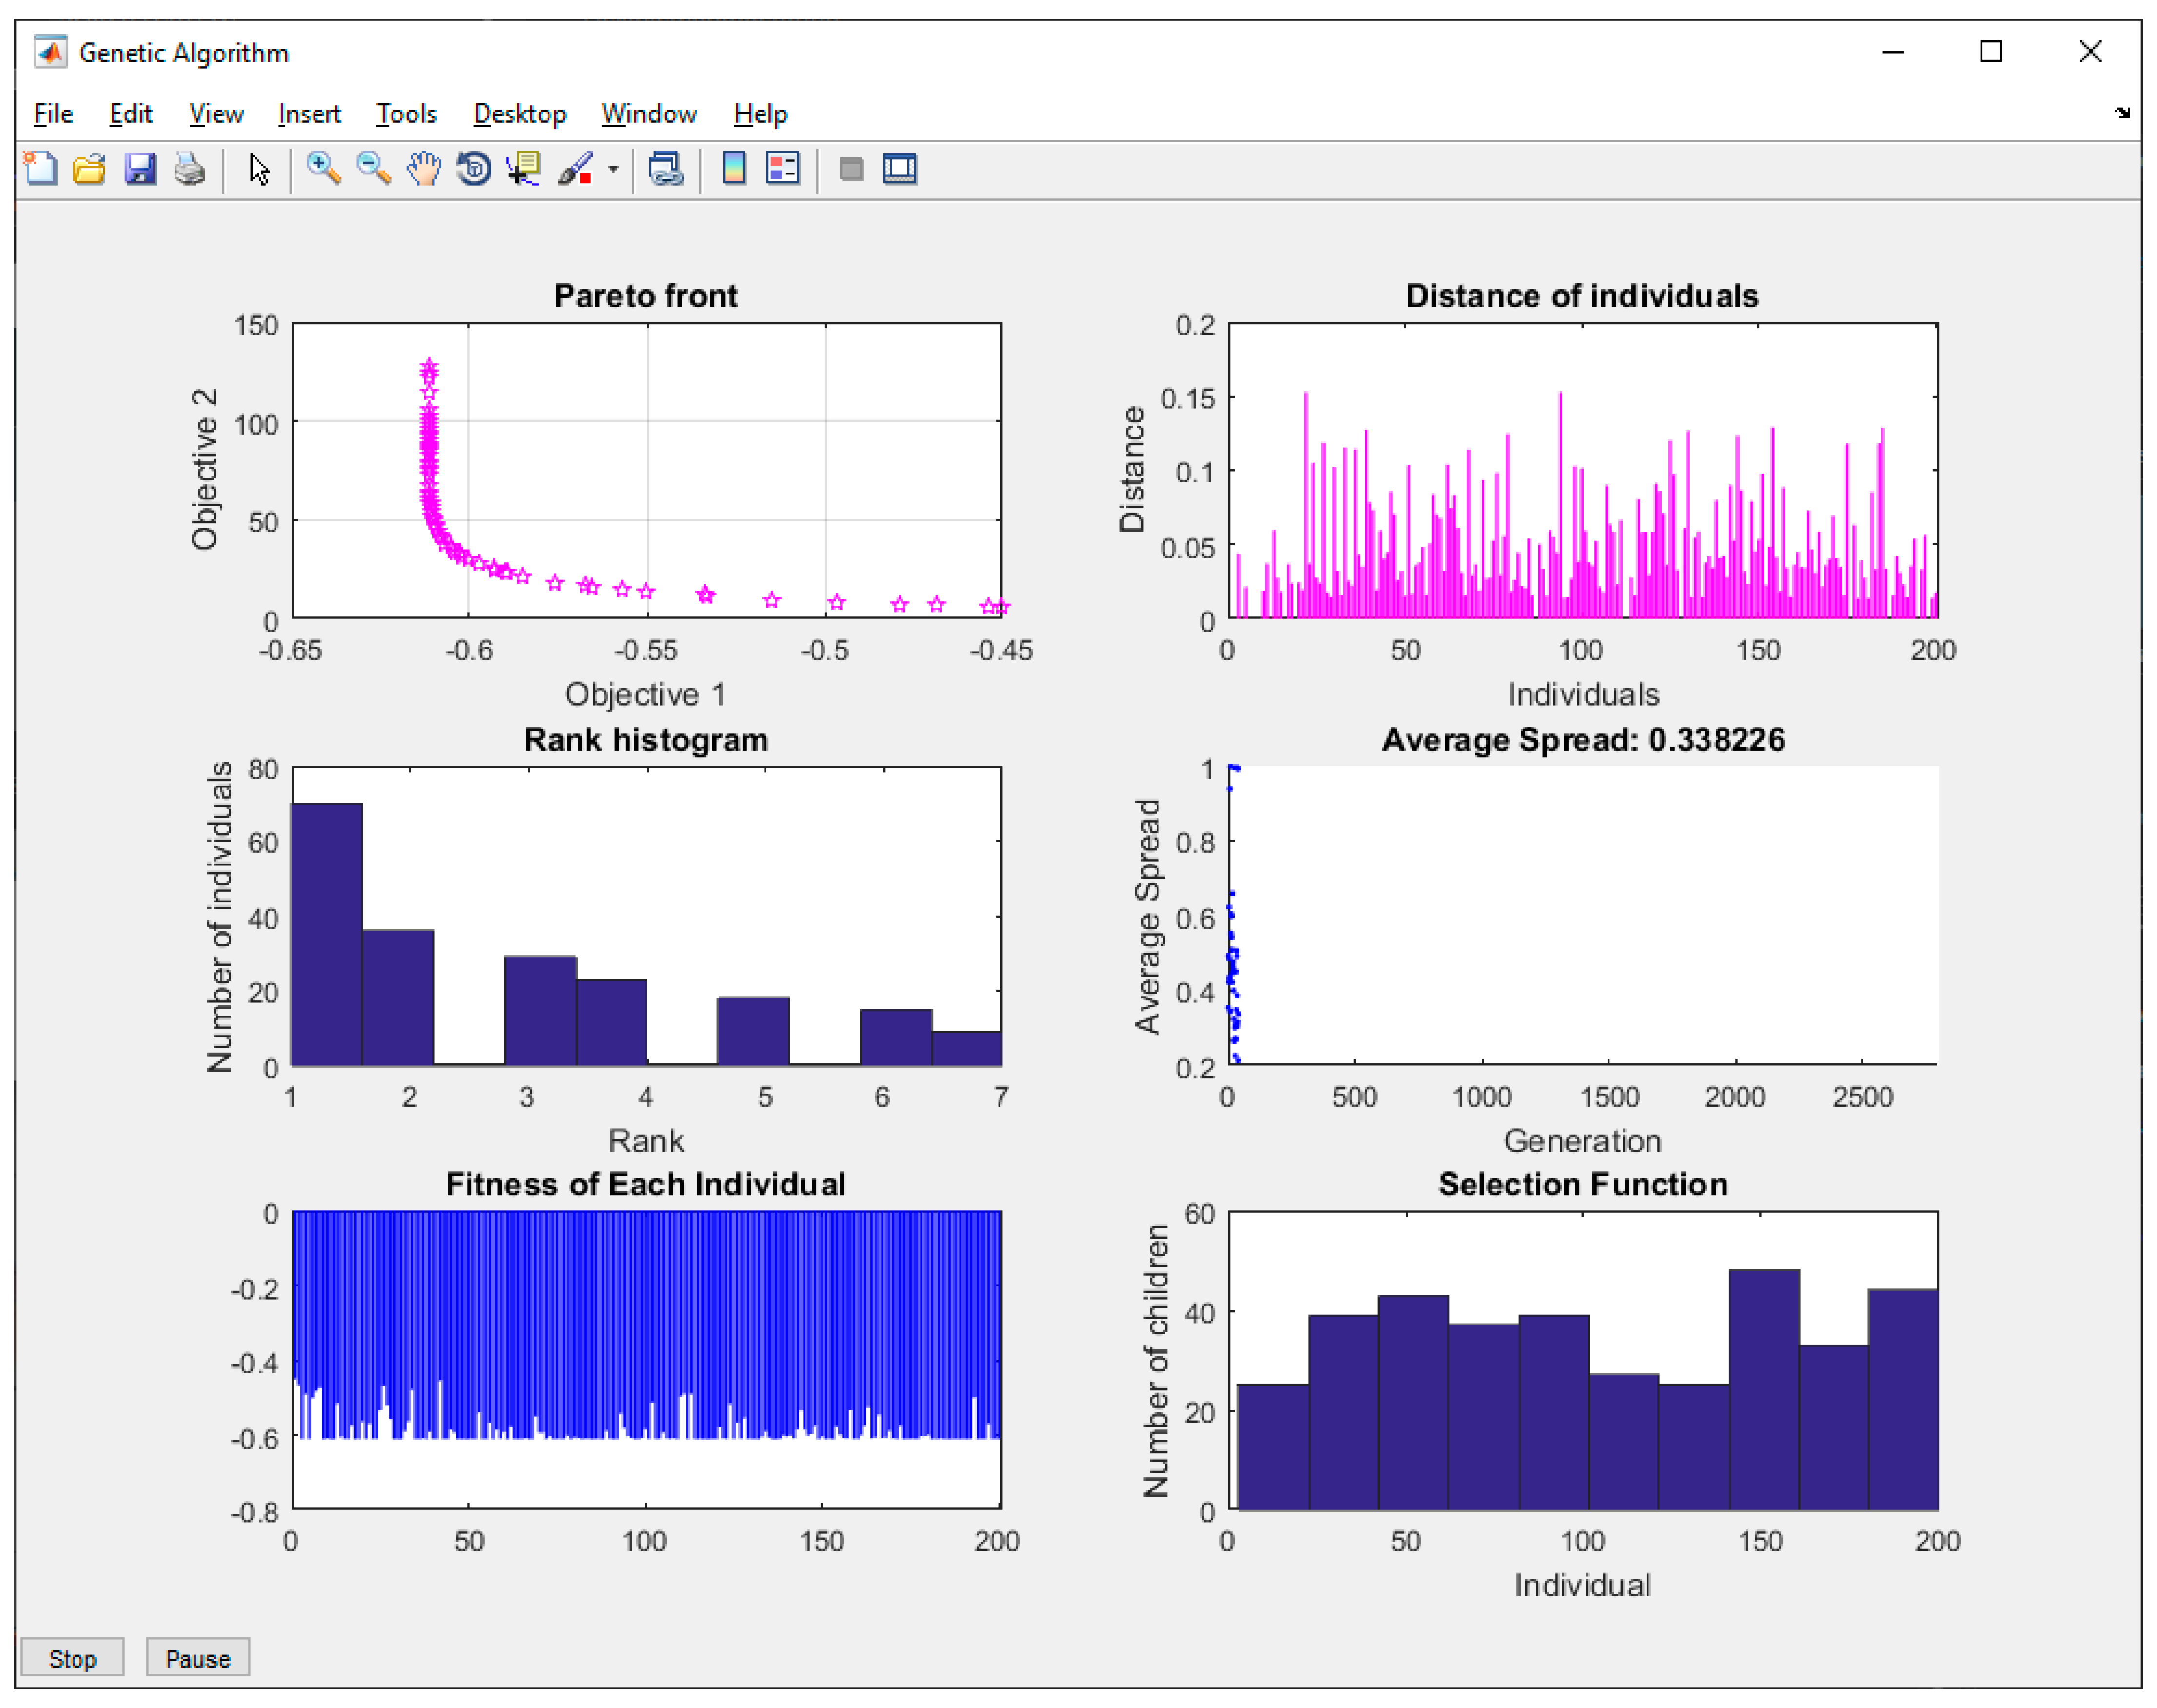Click the Pareto front plot title
The height and width of the screenshot is (1708, 2157).
click(x=646, y=296)
